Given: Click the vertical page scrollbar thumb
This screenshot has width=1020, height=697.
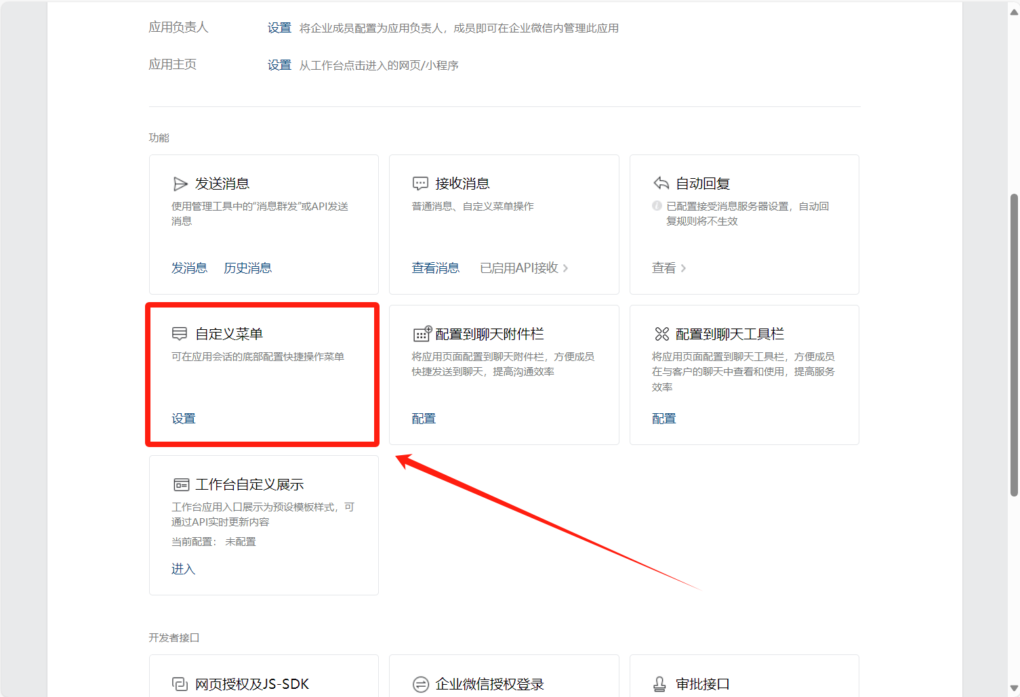Looking at the screenshot, I should tap(1014, 345).
